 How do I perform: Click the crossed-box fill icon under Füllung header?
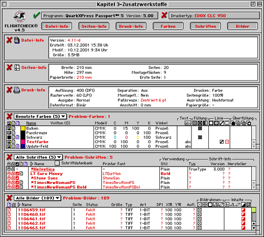tap(200, 123)
